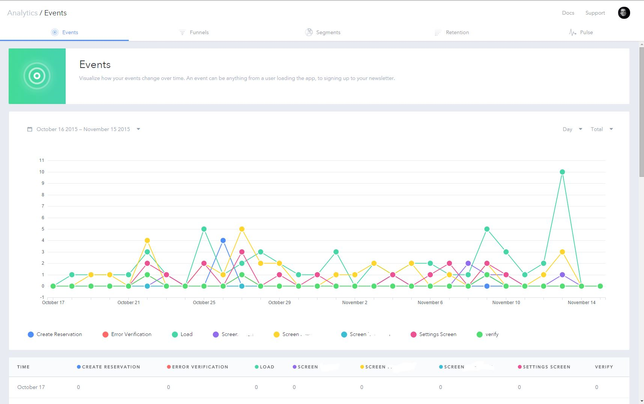
Task: Click the large green Events banner icon
Action: point(37,76)
